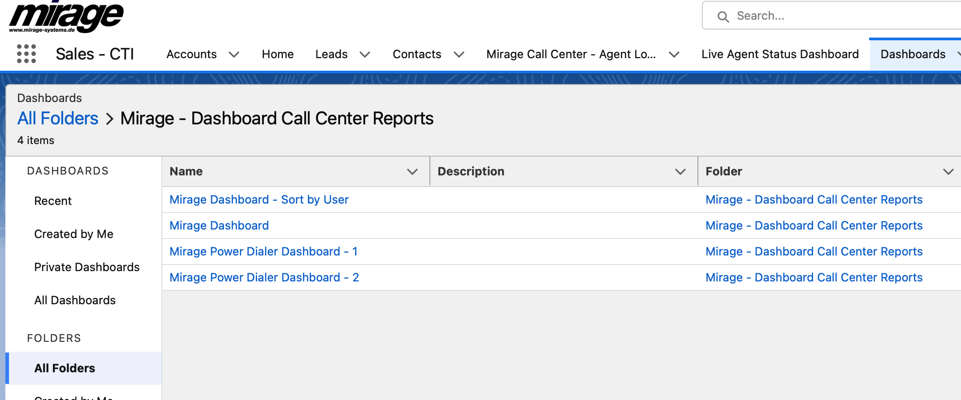Image resolution: width=961 pixels, height=400 pixels.
Task: Click the Mirage logo
Action: pyautogui.click(x=66, y=17)
